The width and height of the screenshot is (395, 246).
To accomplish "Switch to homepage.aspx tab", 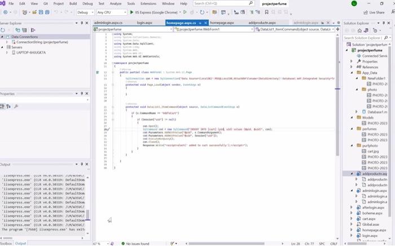I will click(x=222, y=23).
